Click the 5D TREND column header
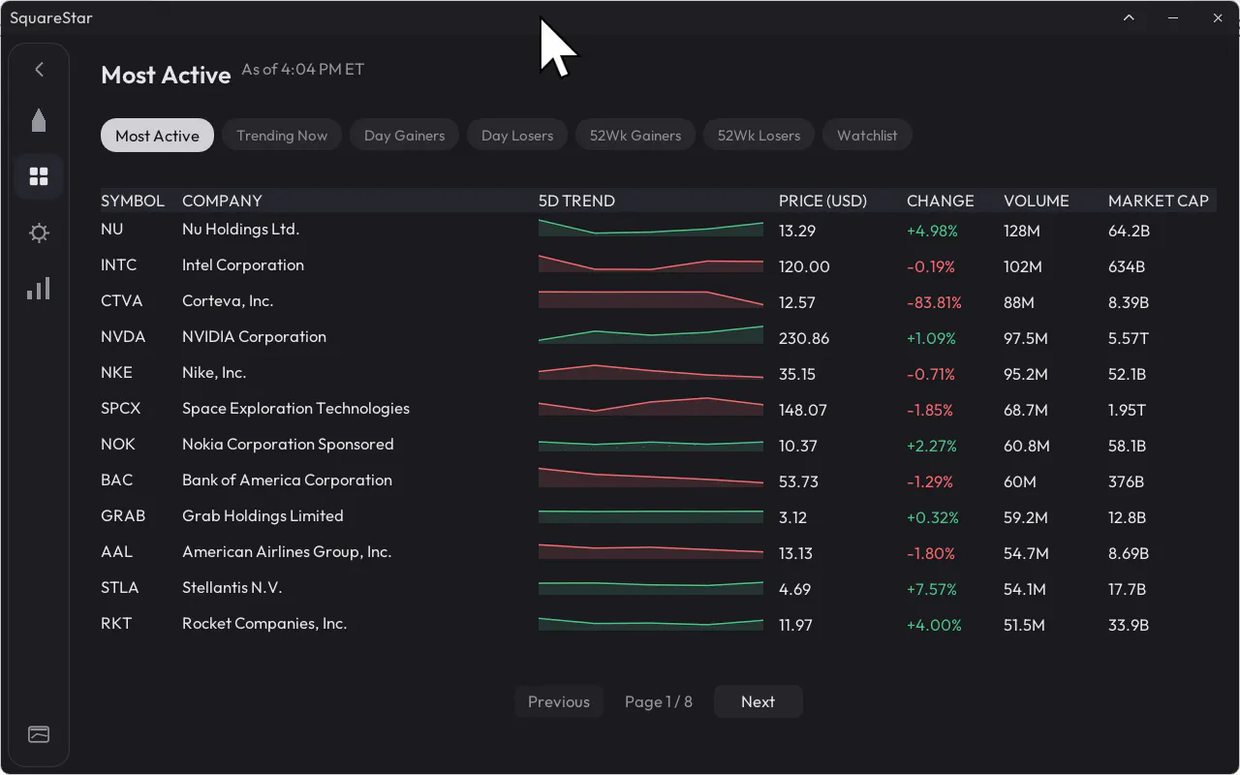The image size is (1240, 775). pyautogui.click(x=576, y=201)
